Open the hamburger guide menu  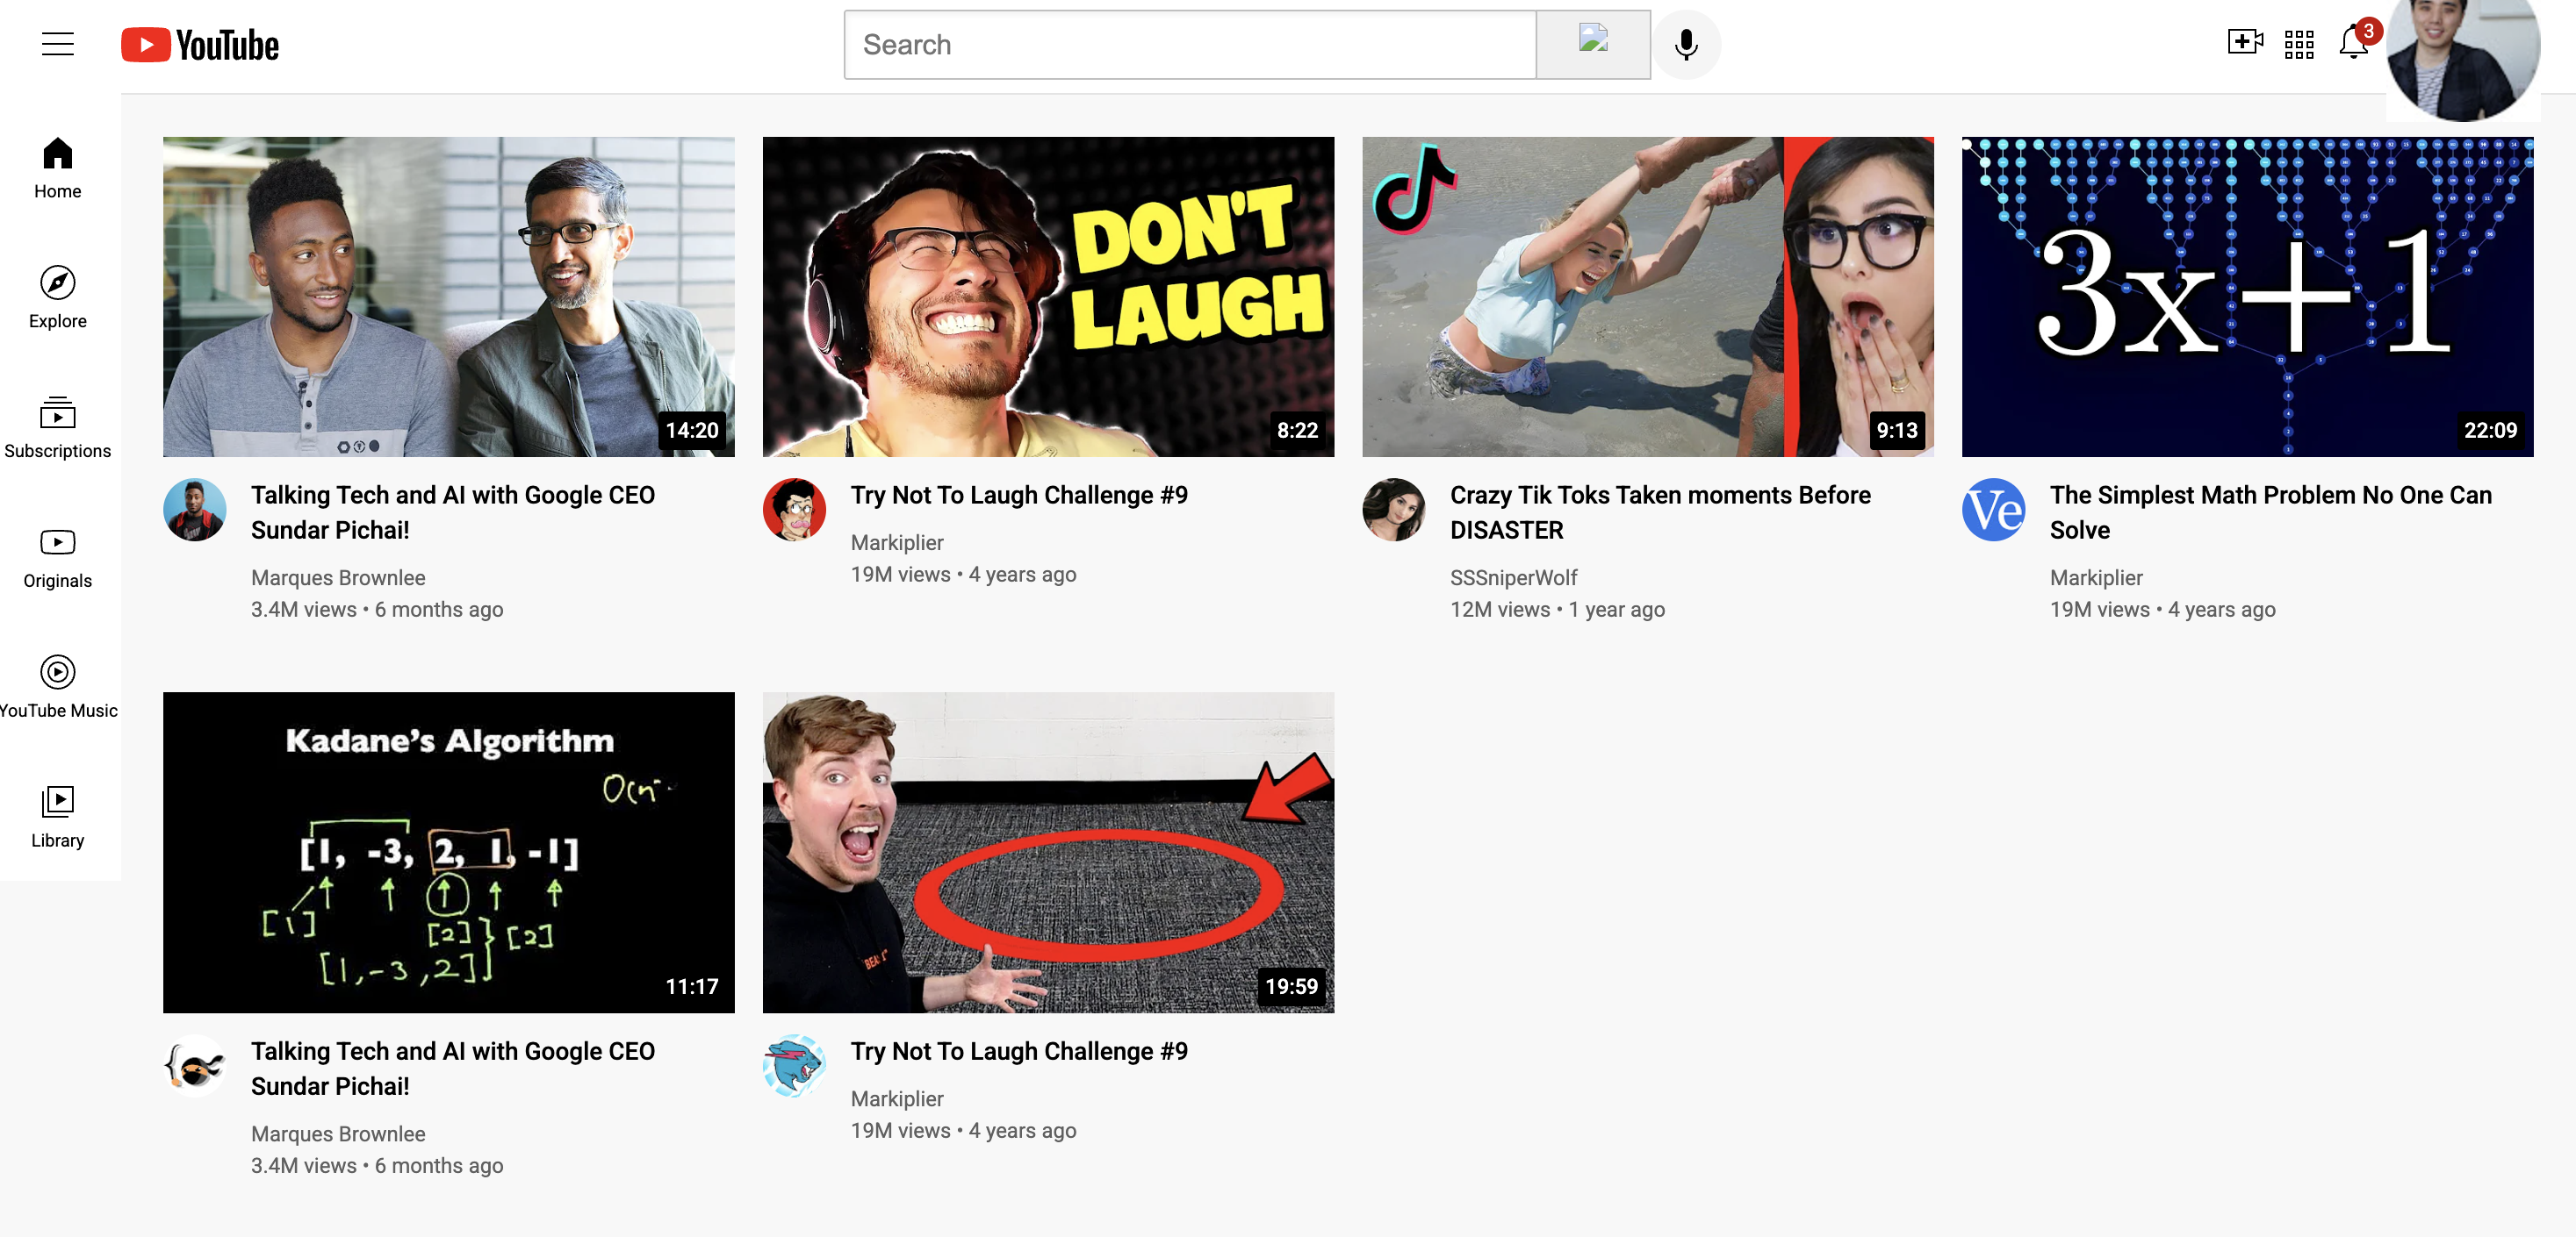pyautogui.click(x=58, y=44)
